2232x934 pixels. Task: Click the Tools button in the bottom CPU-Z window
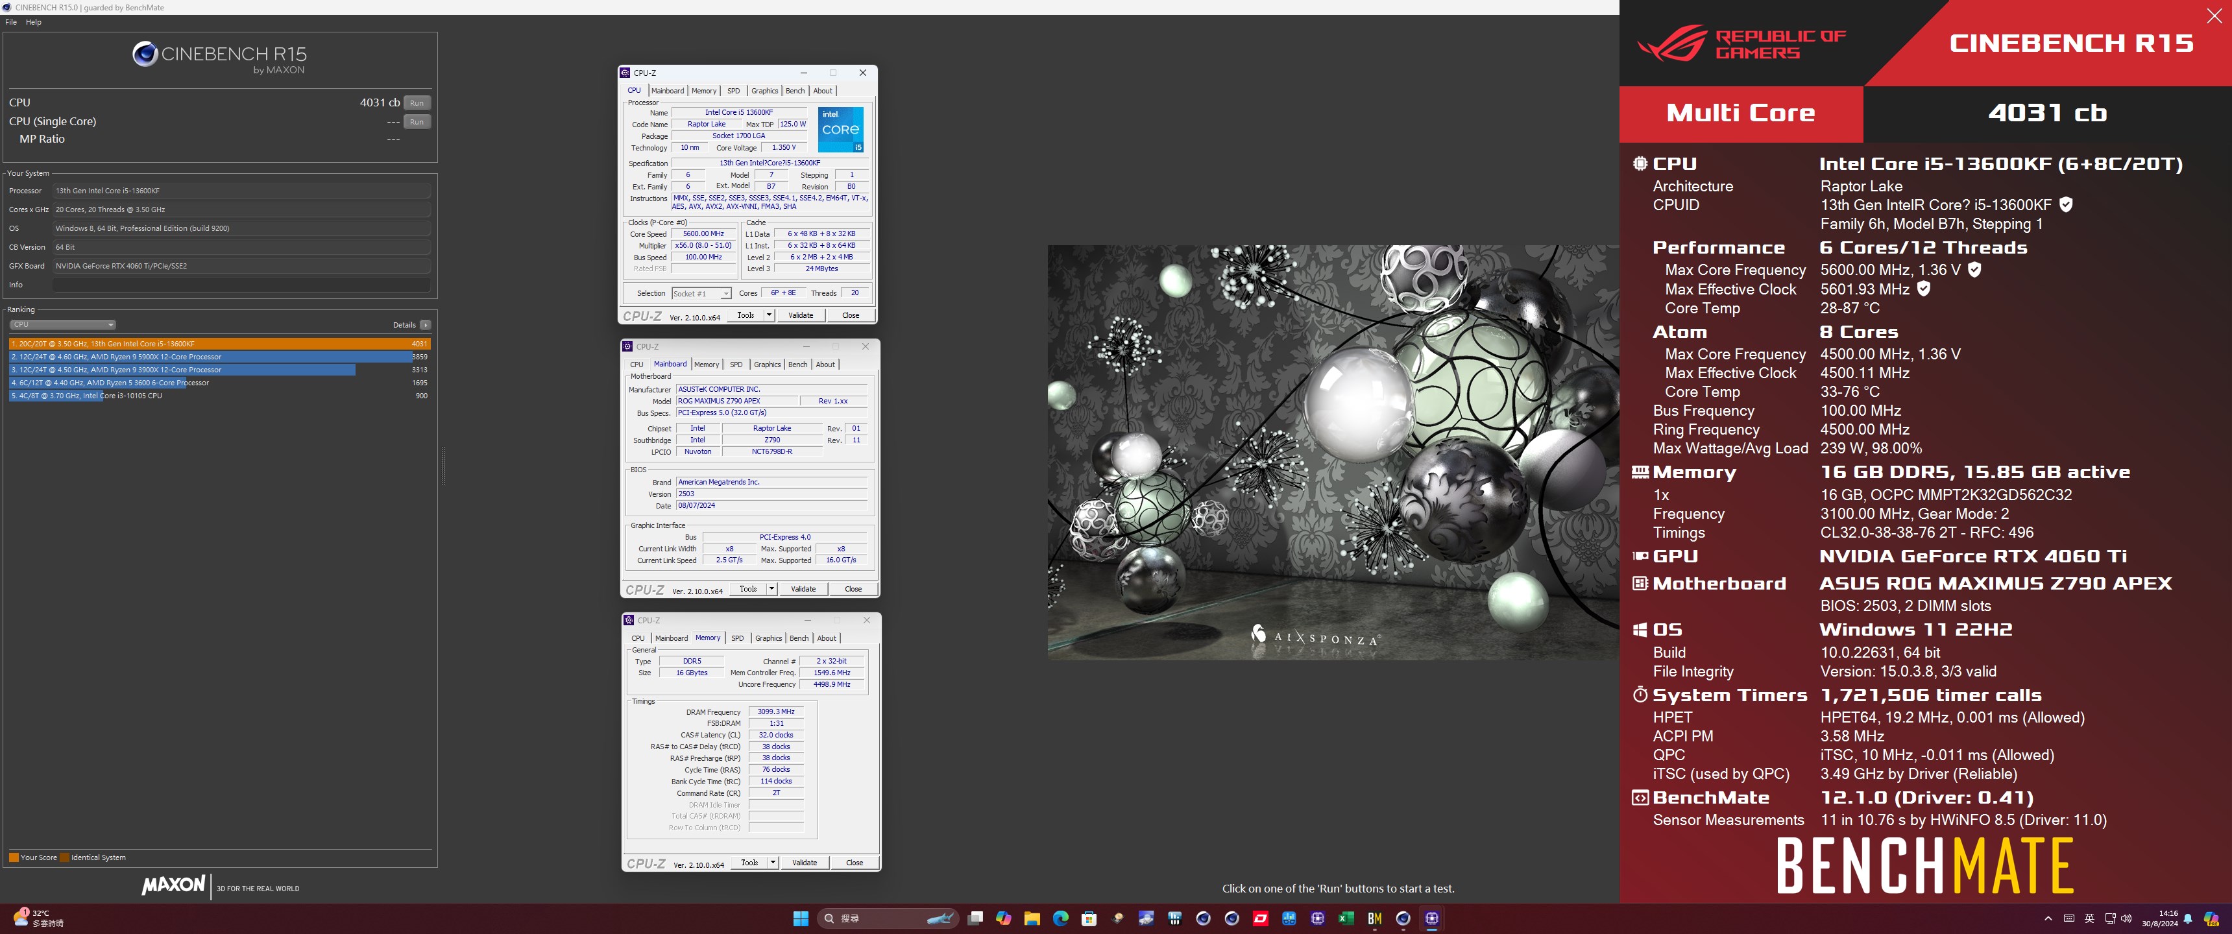pos(749,863)
